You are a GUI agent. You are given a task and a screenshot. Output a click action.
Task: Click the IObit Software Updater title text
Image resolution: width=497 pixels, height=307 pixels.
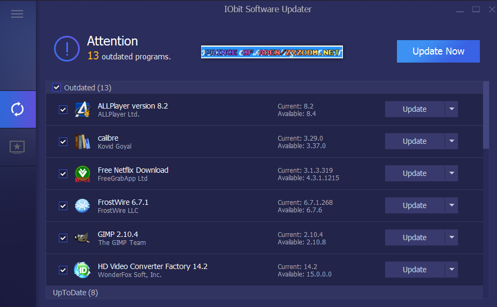point(268,9)
